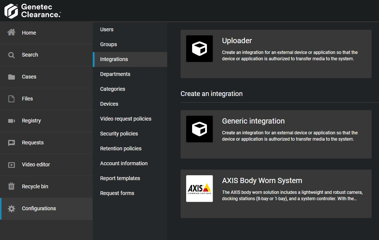This screenshot has height=240, width=379.
Task: Open the Search page label
Action: tap(30, 55)
